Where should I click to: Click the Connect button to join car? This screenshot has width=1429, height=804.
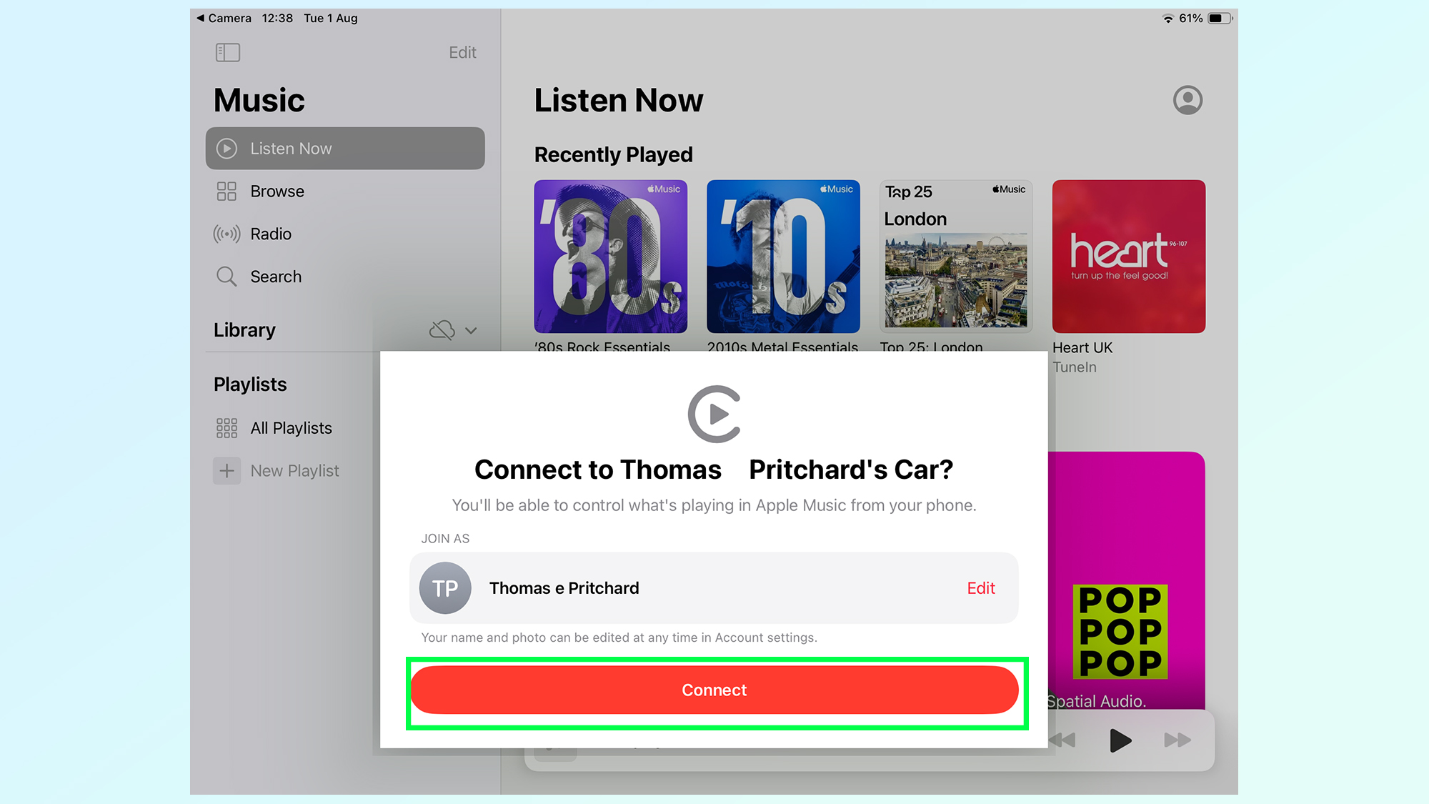[714, 689]
